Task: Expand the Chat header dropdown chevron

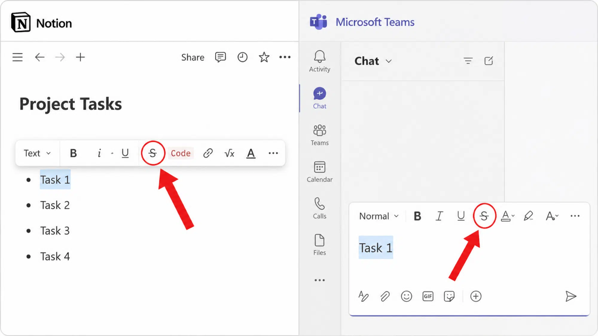Action: pos(389,61)
